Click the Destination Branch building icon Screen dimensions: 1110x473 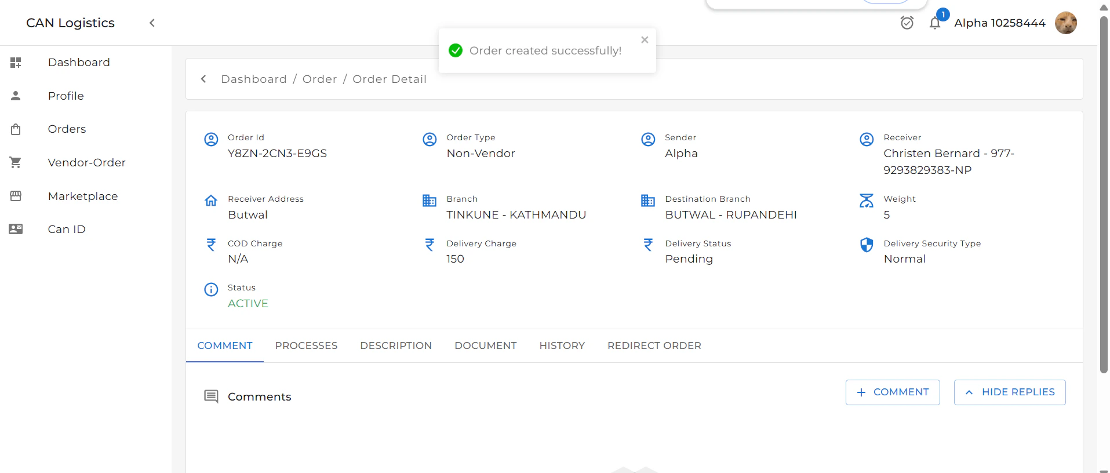[648, 201]
